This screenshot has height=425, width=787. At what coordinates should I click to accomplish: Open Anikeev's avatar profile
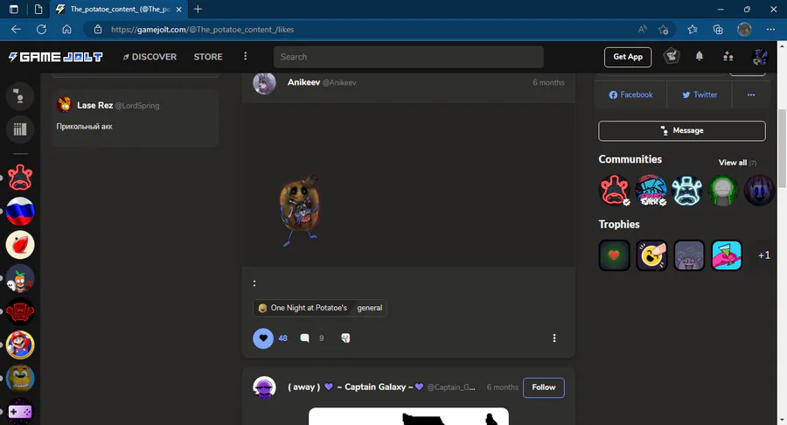click(x=264, y=83)
